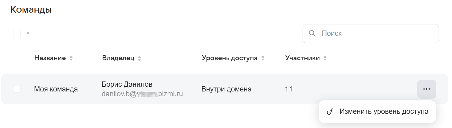Click the sort arrows next to Уровень доступа
Viewport: 452px width, 128px height.
pyautogui.click(x=263, y=58)
